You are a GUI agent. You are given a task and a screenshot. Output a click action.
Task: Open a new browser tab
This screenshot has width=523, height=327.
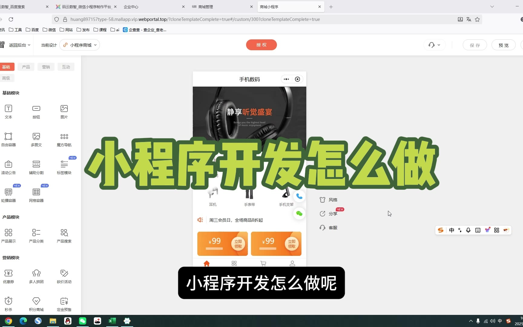[331, 7]
